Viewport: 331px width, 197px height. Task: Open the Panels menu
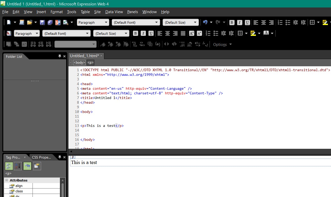132,12
